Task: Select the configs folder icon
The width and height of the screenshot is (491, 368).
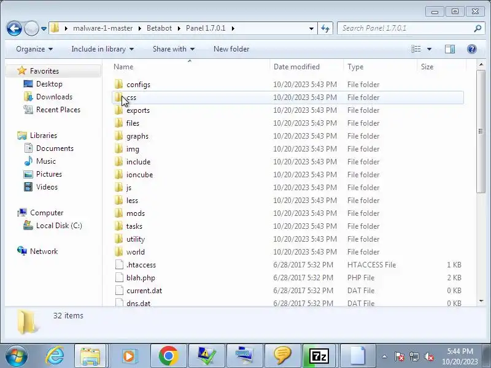Action: click(x=118, y=84)
